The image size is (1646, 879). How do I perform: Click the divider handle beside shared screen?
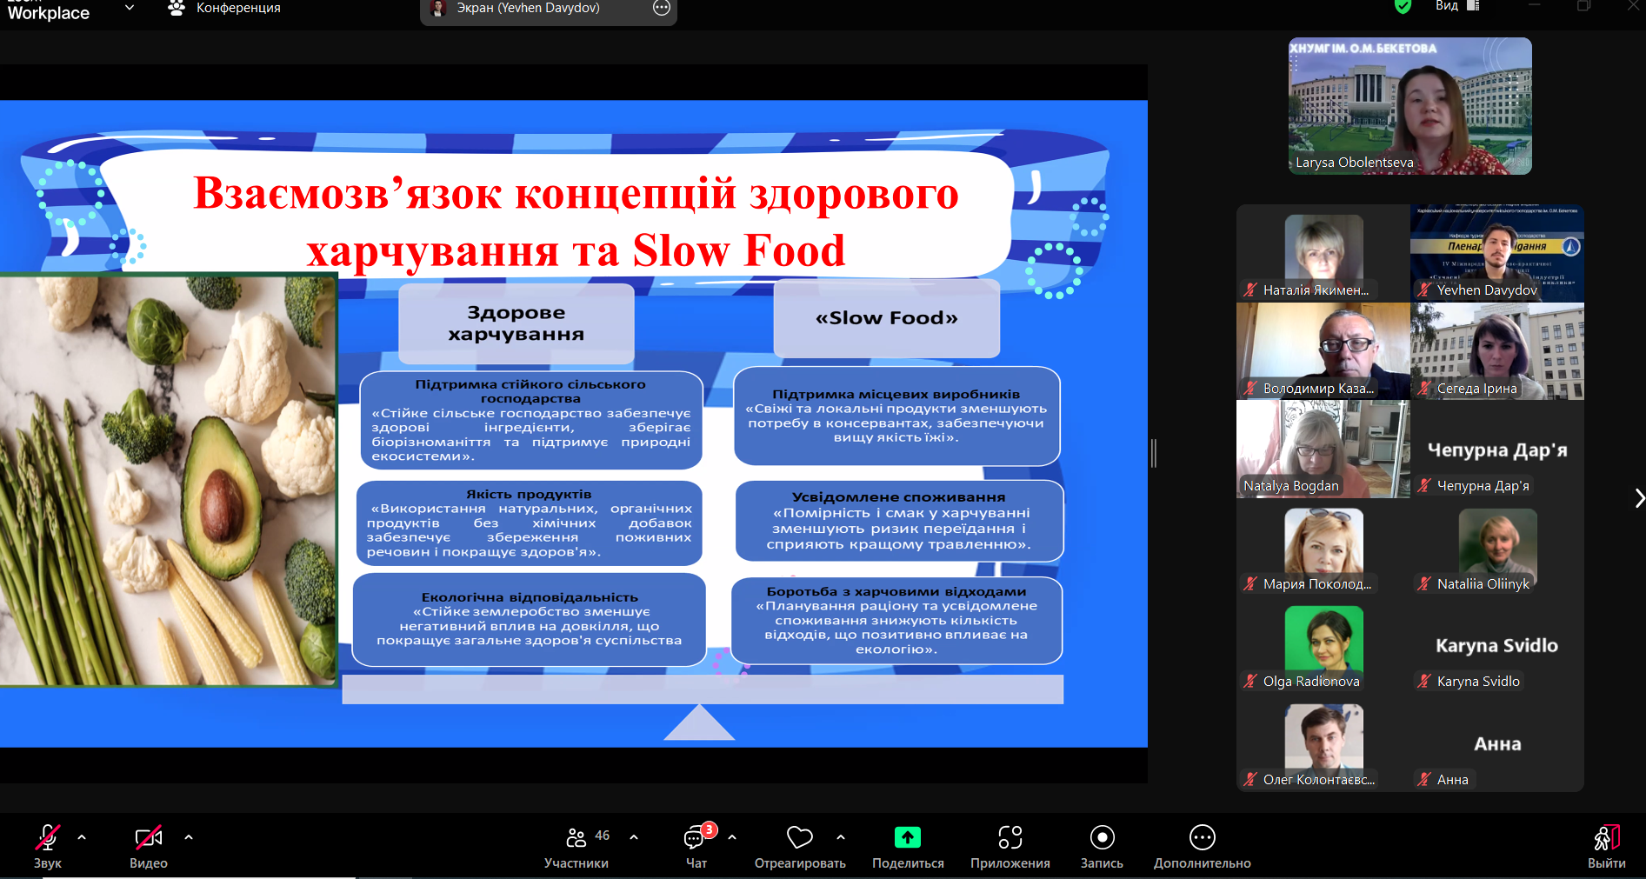tap(1154, 453)
